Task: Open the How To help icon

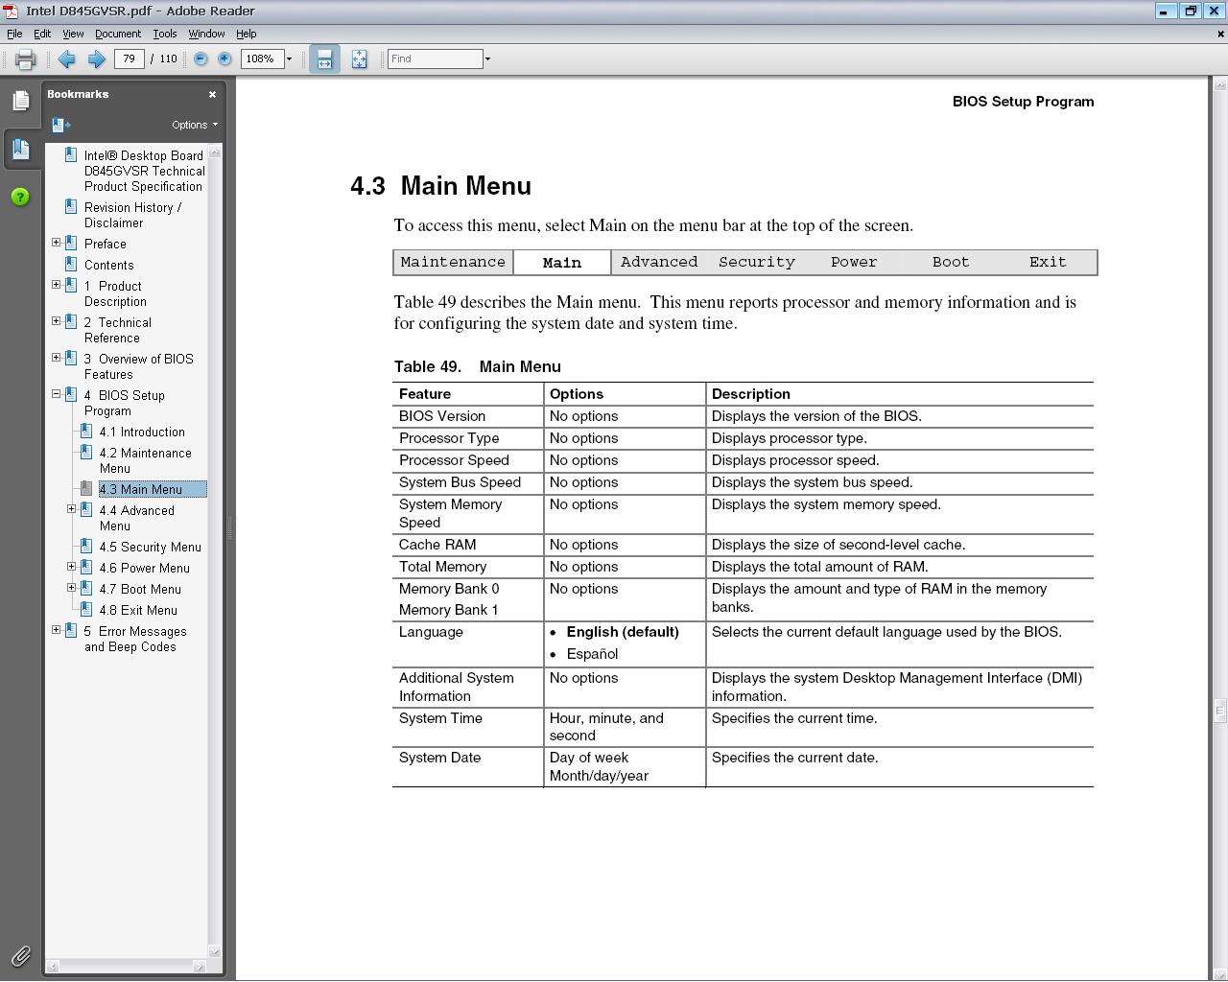Action: point(20,197)
